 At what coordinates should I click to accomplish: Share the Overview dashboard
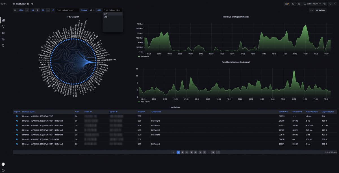tap(32, 4)
